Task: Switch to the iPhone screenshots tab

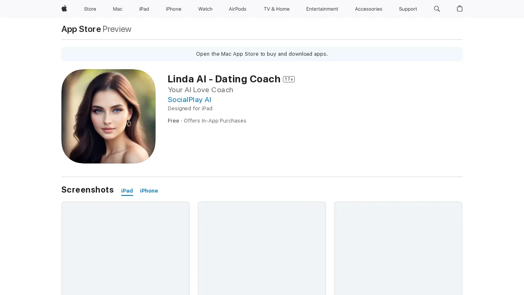Action: (x=149, y=191)
